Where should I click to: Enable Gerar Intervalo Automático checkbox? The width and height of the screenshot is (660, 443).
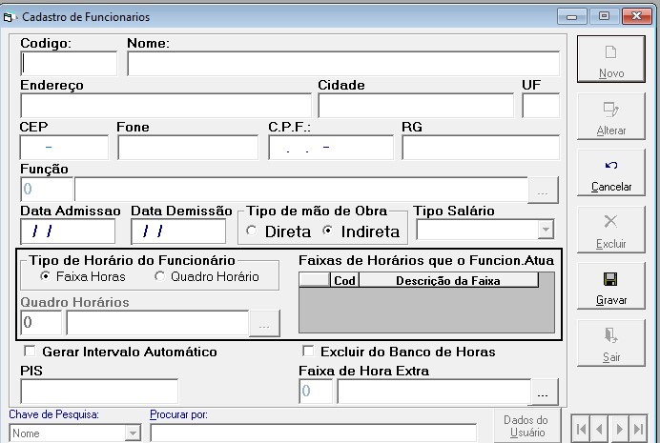(x=30, y=351)
